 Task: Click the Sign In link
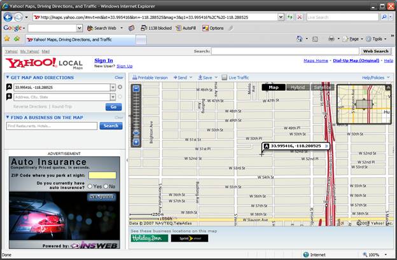tap(104, 60)
